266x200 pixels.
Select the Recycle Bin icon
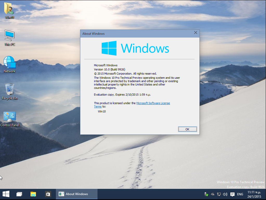[x=10, y=92]
